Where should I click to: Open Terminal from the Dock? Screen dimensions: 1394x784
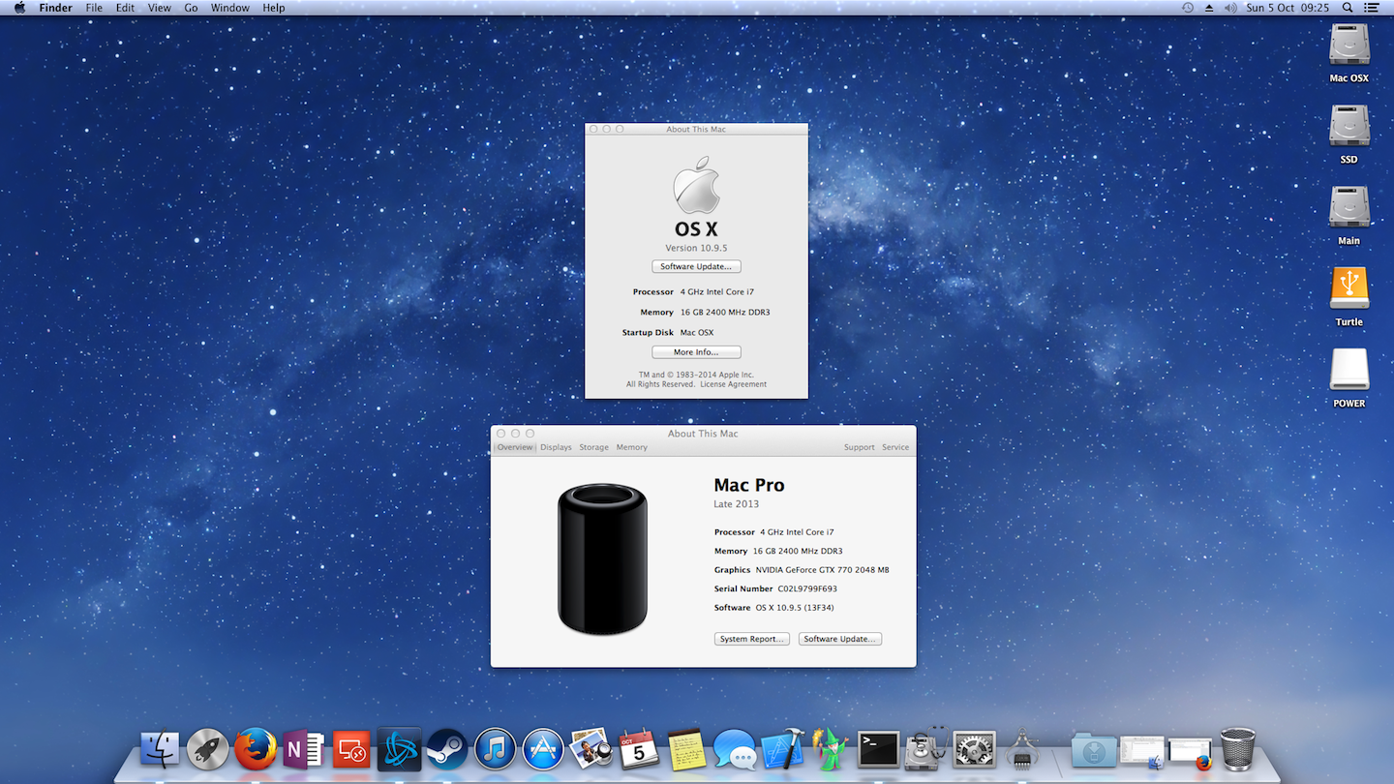tap(878, 750)
